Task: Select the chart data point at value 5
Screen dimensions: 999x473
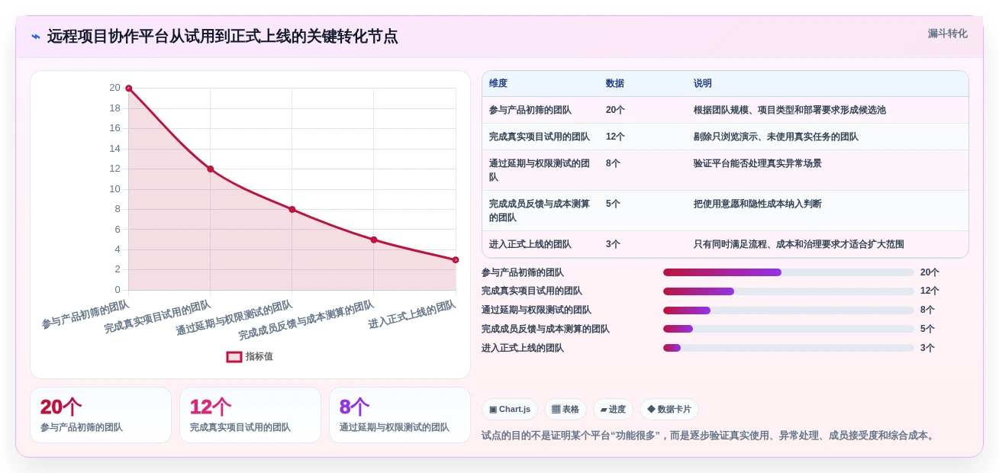Action: click(374, 240)
